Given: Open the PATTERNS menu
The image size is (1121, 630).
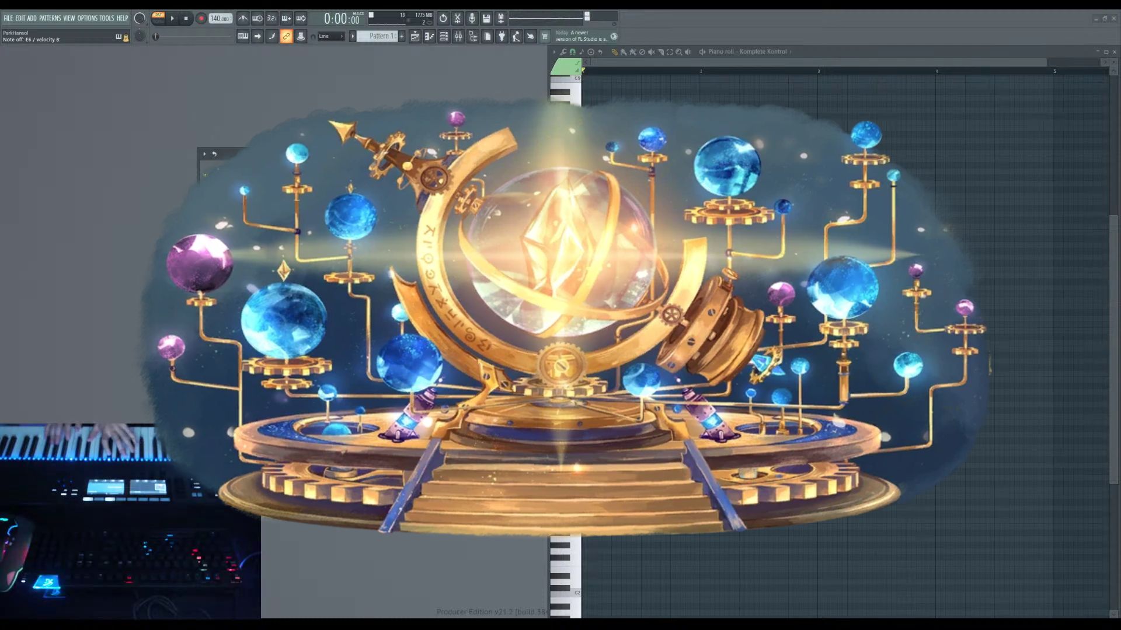Looking at the screenshot, I should click(50, 18).
